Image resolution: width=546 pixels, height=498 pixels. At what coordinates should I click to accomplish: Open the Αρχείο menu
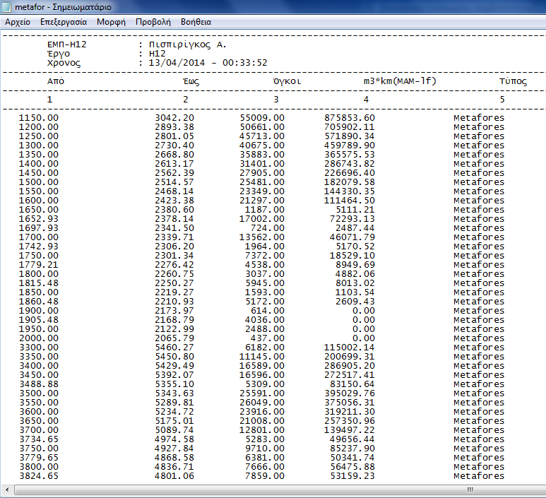pos(18,22)
